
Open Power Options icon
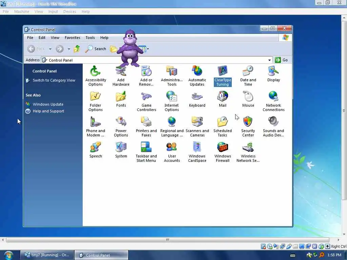pyautogui.click(x=121, y=127)
